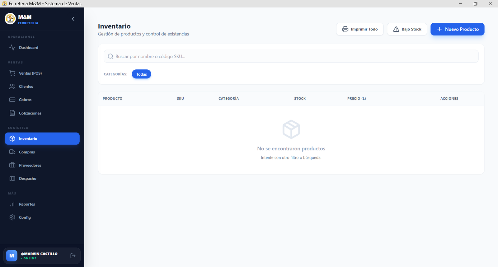Select the Reportes bar chart icon
This screenshot has height=267, width=498.
point(12,204)
